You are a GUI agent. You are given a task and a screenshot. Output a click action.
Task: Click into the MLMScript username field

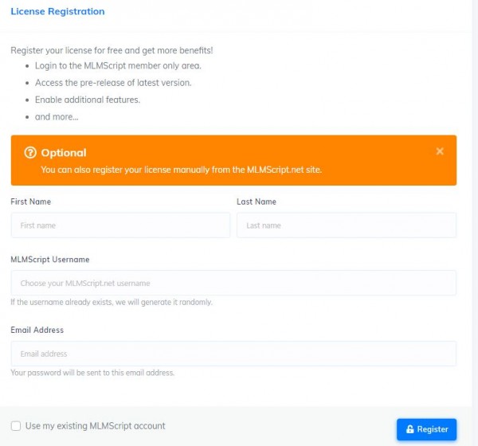[233, 283]
